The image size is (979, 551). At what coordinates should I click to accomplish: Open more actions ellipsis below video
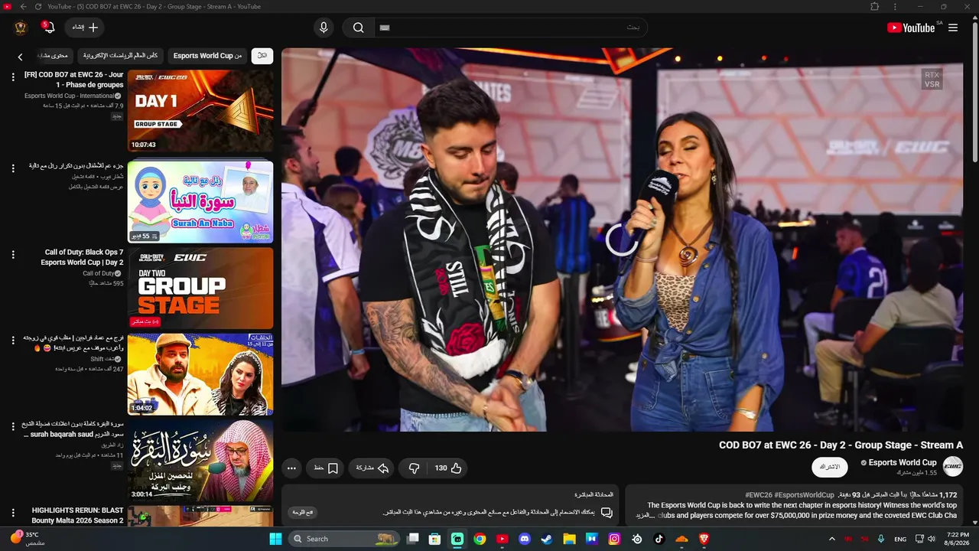291,468
